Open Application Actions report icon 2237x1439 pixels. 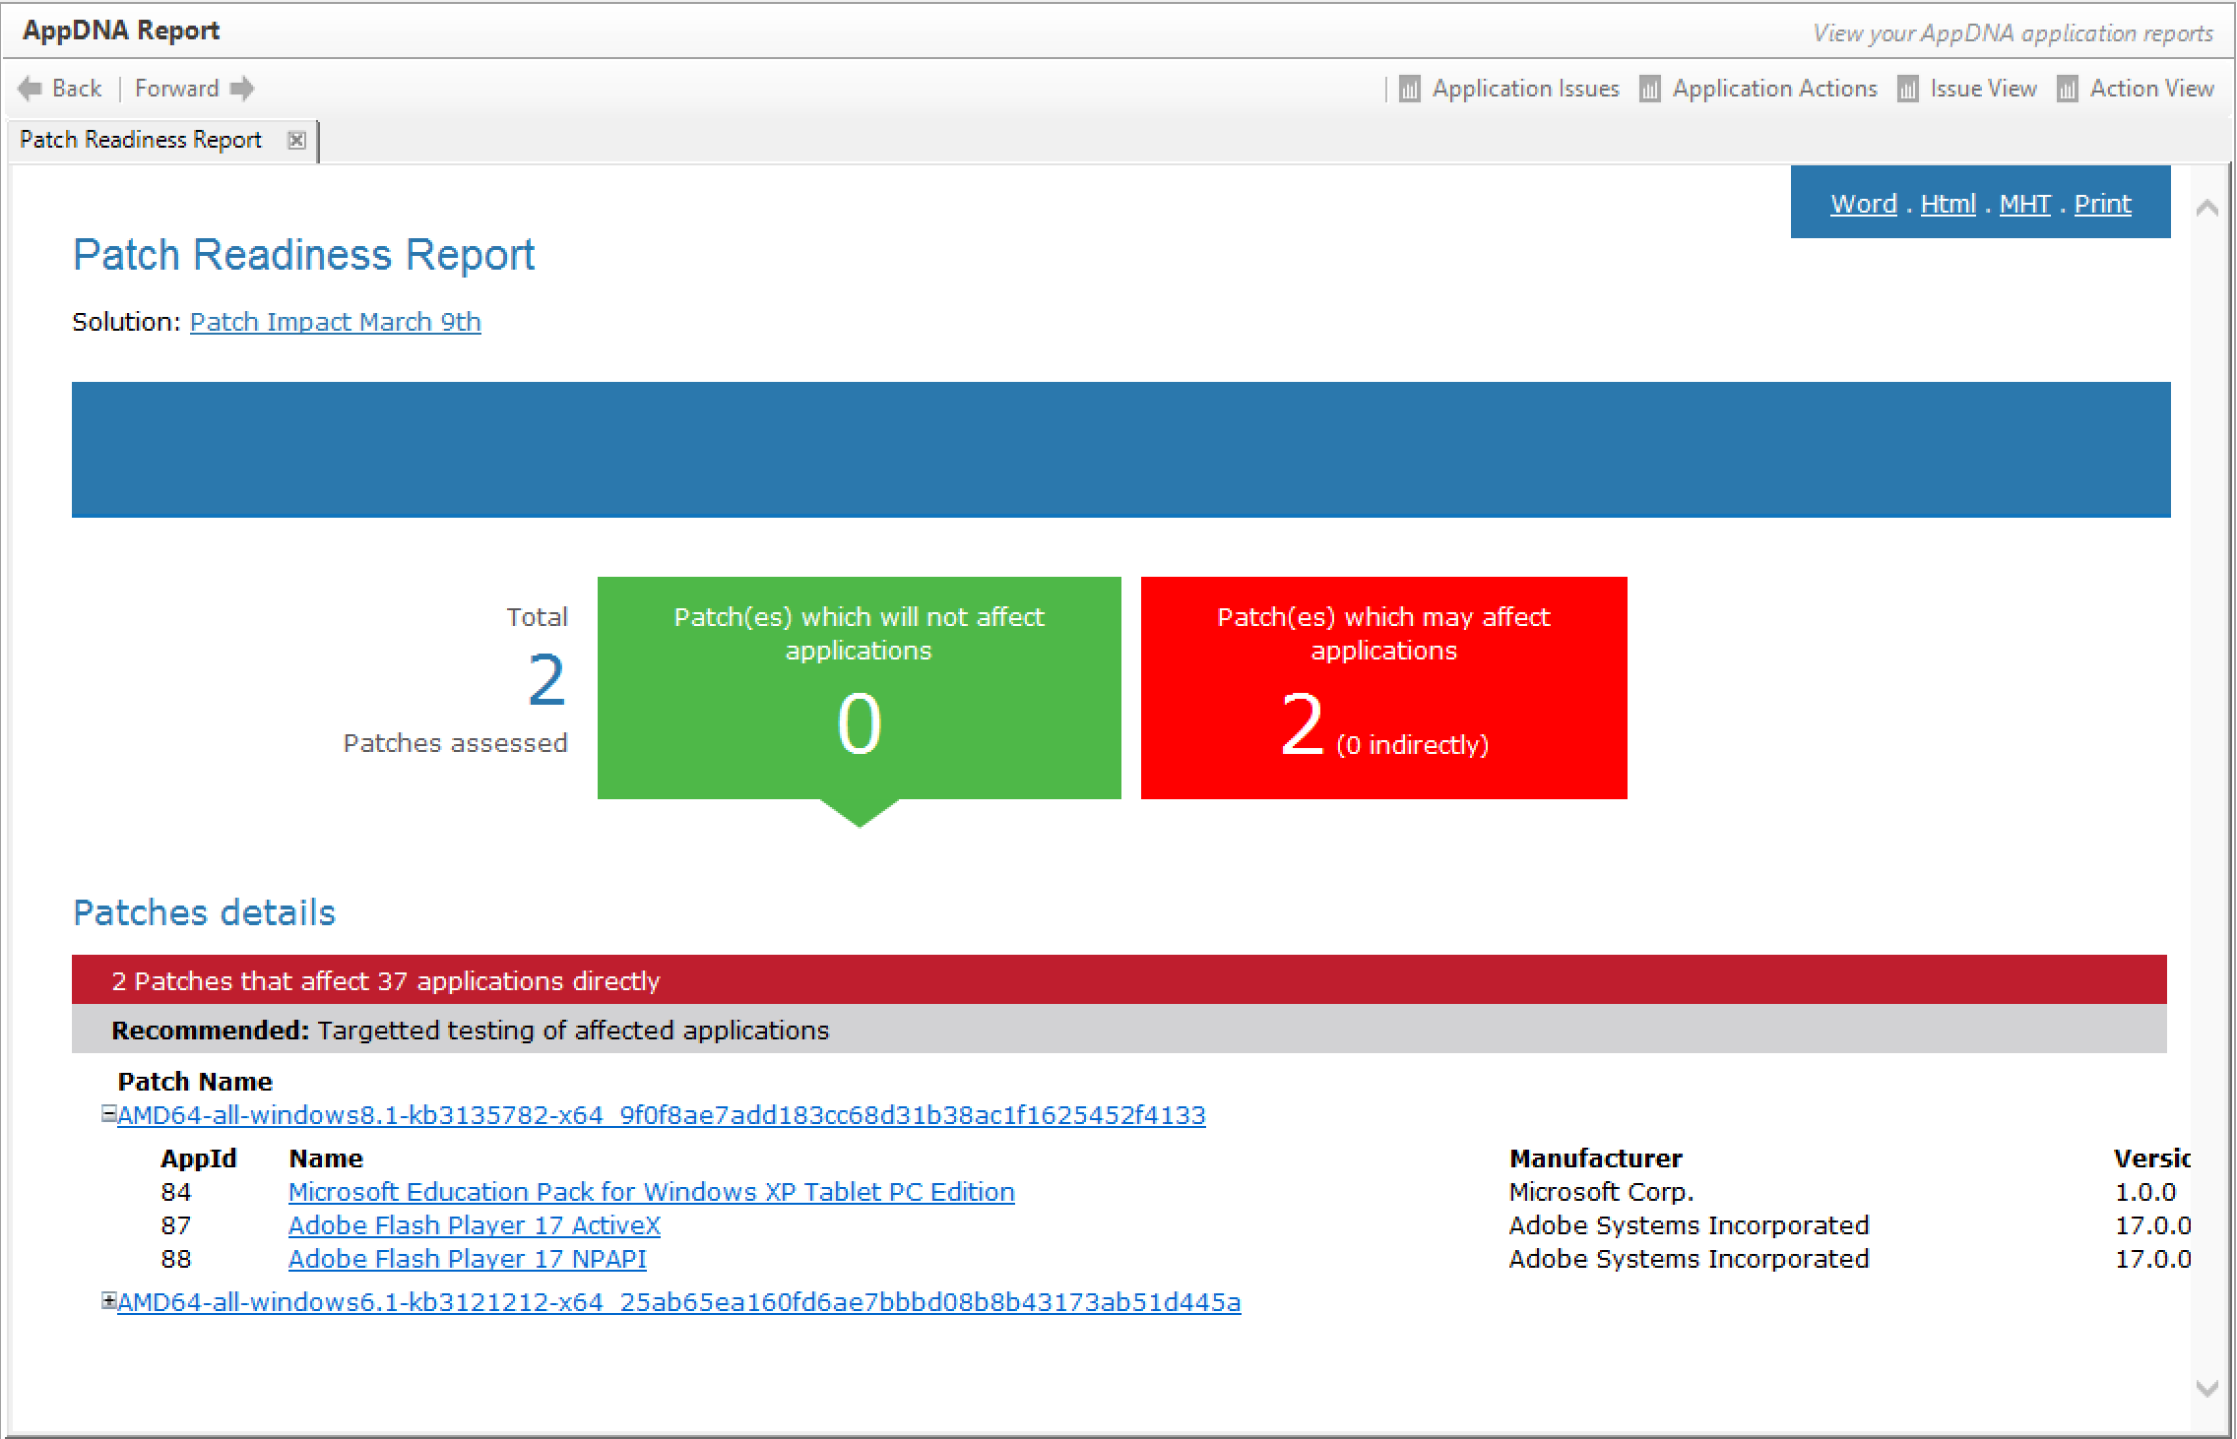click(x=1650, y=90)
